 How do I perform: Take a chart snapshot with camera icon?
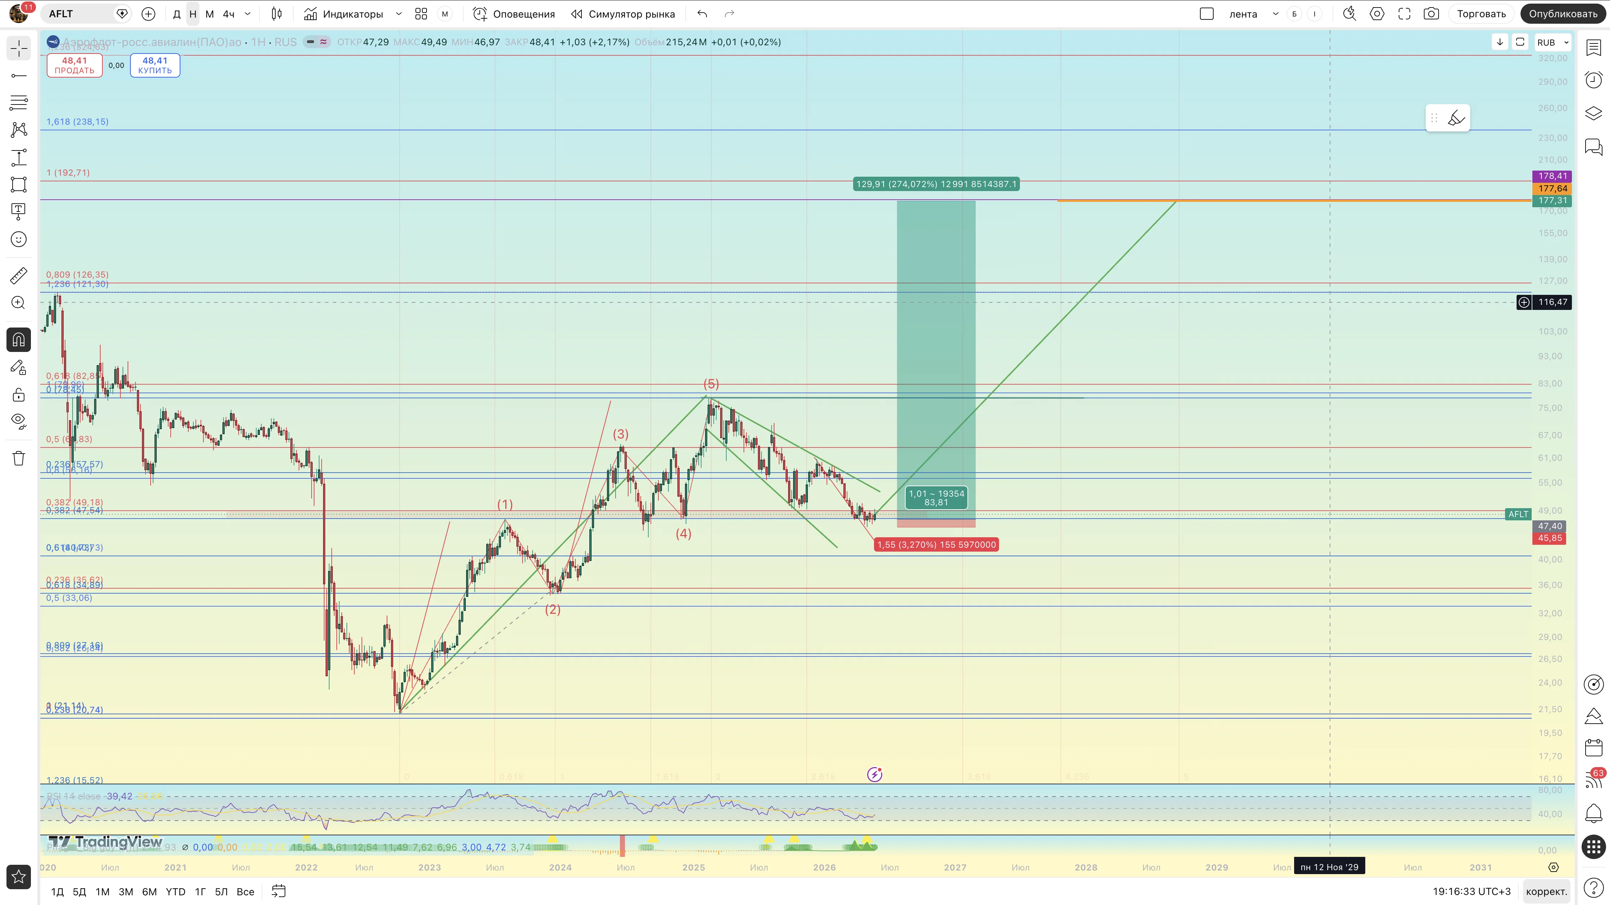(1431, 14)
